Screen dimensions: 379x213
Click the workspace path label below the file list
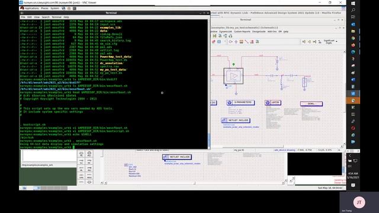click(x=37, y=165)
